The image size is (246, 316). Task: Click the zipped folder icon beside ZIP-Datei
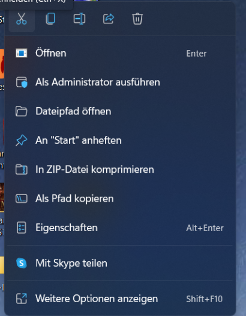(22, 169)
